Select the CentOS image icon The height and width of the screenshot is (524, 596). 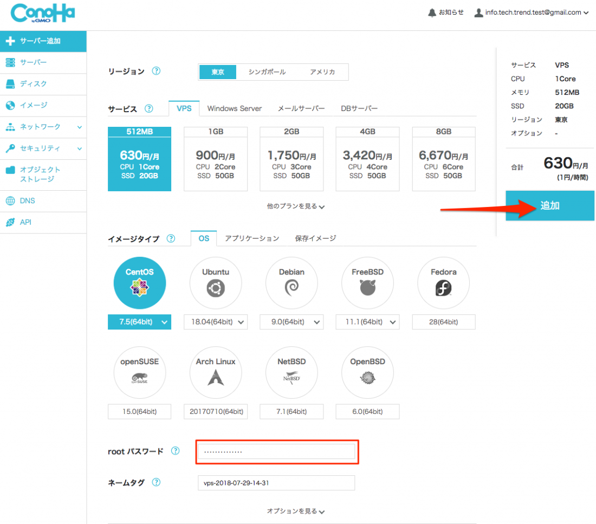click(x=139, y=283)
